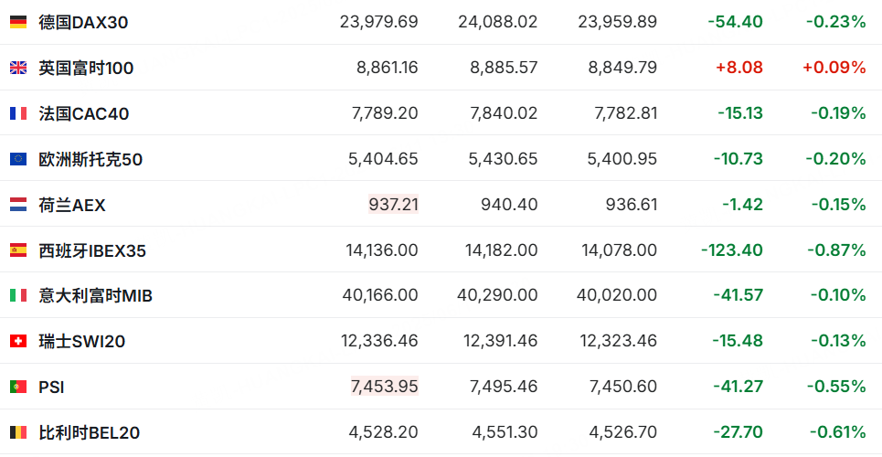The height and width of the screenshot is (457, 882).
Task: Click the highlighted 937.21 price cell
Action: coord(394,205)
